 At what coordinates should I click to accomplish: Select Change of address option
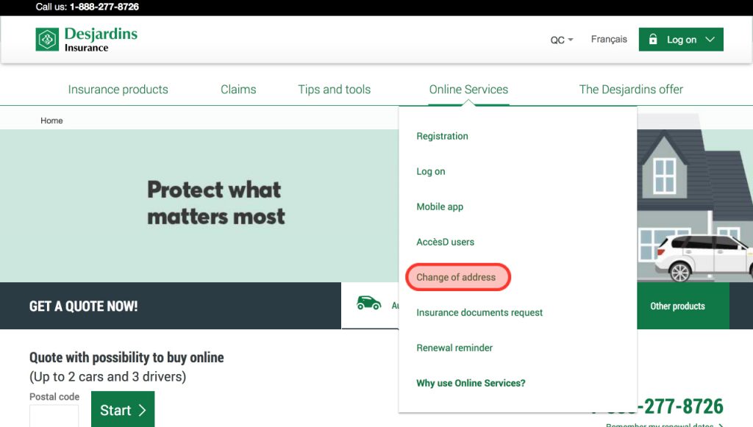click(456, 277)
